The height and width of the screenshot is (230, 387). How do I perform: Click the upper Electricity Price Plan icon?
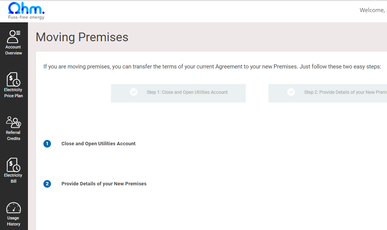(14, 79)
